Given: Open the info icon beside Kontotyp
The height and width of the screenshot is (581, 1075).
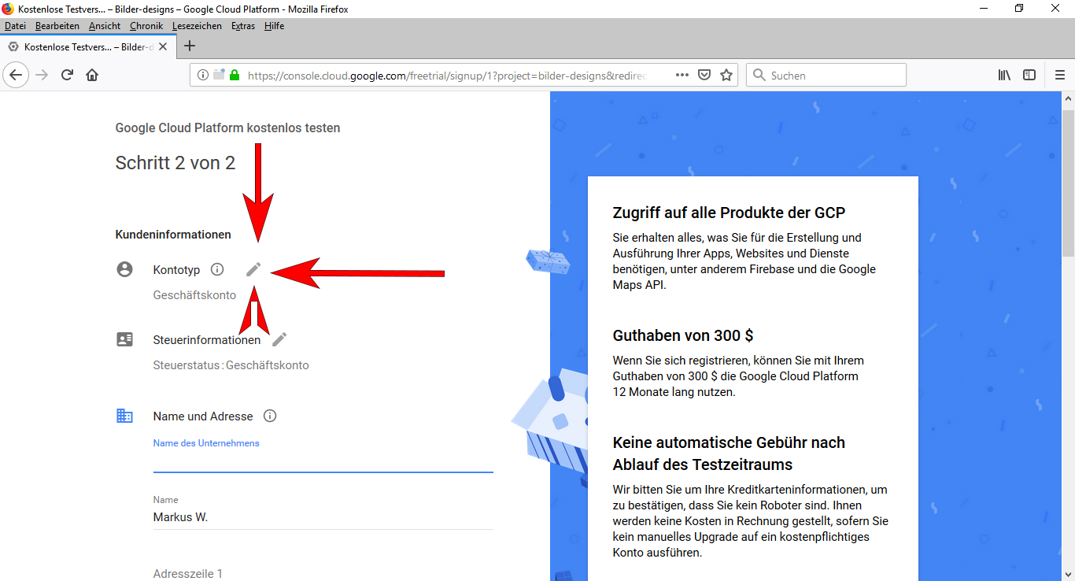Looking at the screenshot, I should tap(217, 270).
